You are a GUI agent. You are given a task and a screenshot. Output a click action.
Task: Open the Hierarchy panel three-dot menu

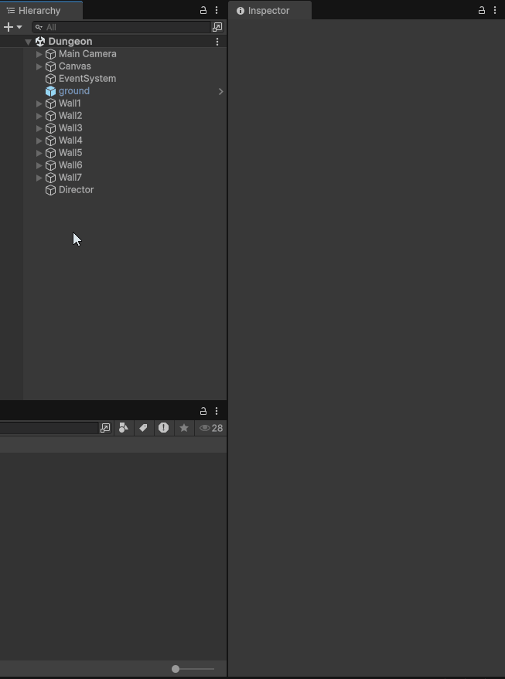point(217,11)
